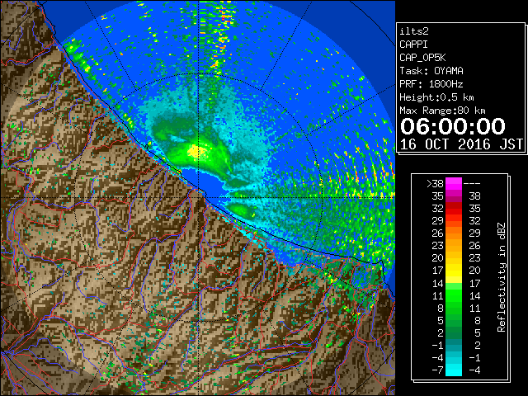Click the 'ilts2' label in info box
Screen dimensions: 528x396
click(x=414, y=31)
